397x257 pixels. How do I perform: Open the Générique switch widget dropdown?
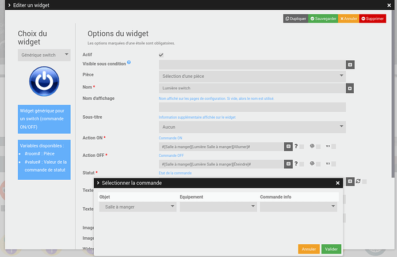44,55
